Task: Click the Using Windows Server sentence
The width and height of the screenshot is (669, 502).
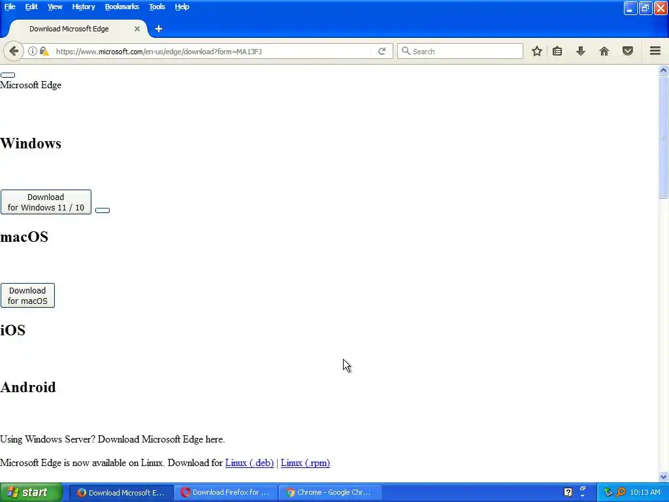Action: [112, 439]
